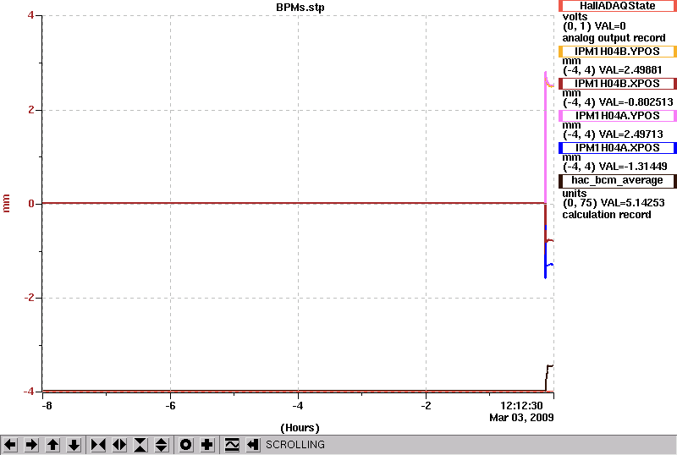
Task: Click the SCROLLING status text
Action: 295,445
